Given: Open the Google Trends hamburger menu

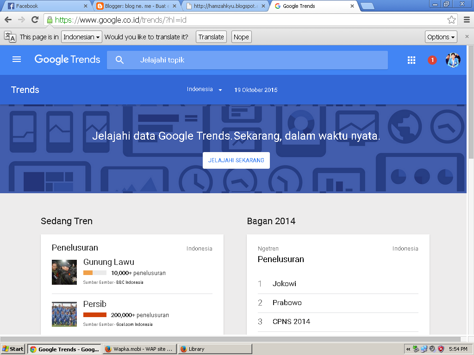Looking at the screenshot, I should [x=17, y=60].
